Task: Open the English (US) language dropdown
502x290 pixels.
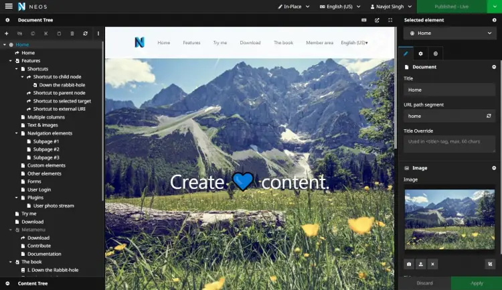Action: 340,7
